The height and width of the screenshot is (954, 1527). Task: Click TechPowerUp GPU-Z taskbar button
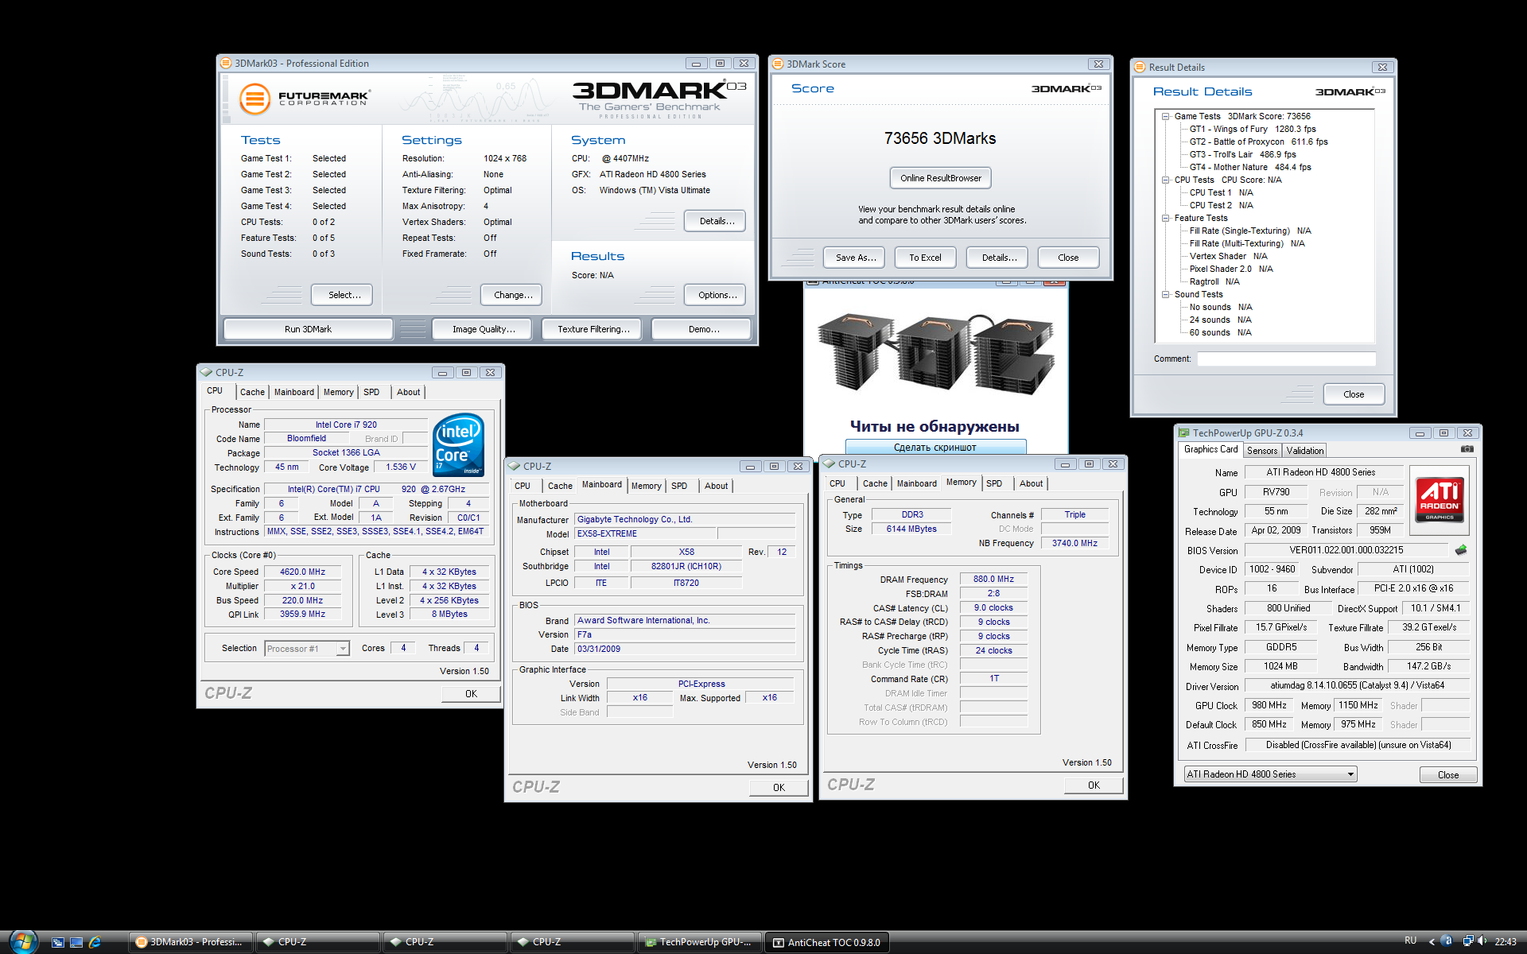[700, 942]
